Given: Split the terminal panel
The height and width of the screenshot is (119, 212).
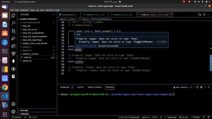Looking at the screenshot, I should [197, 87].
